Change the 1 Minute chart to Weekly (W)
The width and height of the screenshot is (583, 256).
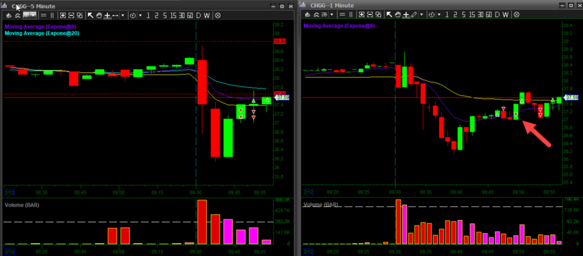point(505,15)
